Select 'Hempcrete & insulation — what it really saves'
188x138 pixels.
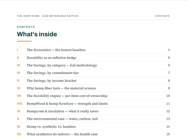click(62, 111)
